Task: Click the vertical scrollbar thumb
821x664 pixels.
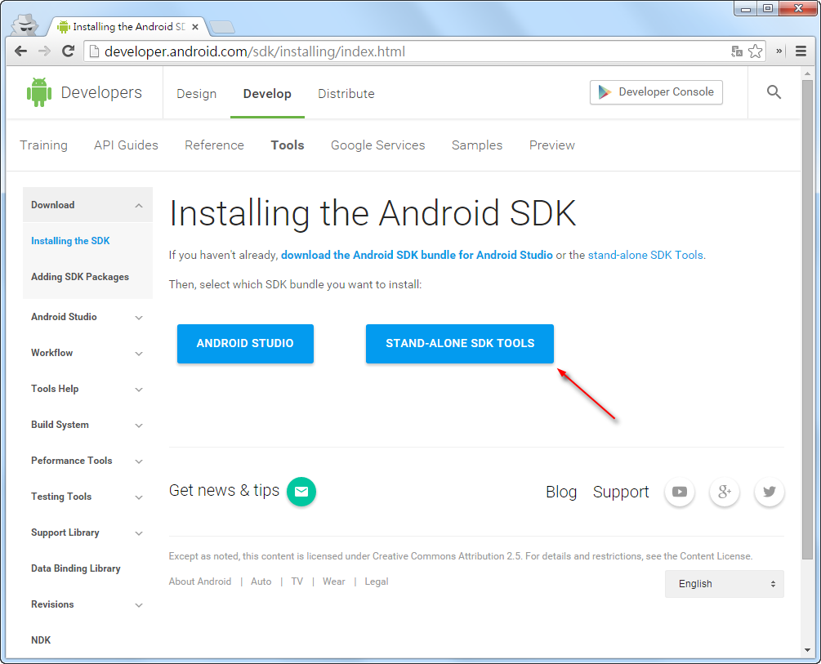Action: 807,319
